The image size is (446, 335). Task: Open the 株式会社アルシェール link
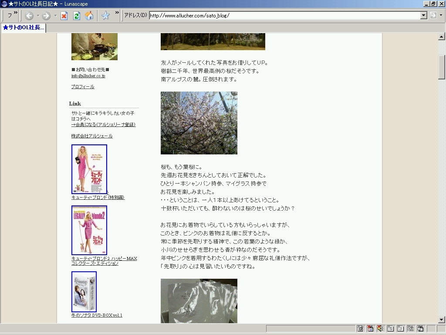pyautogui.click(x=92, y=136)
